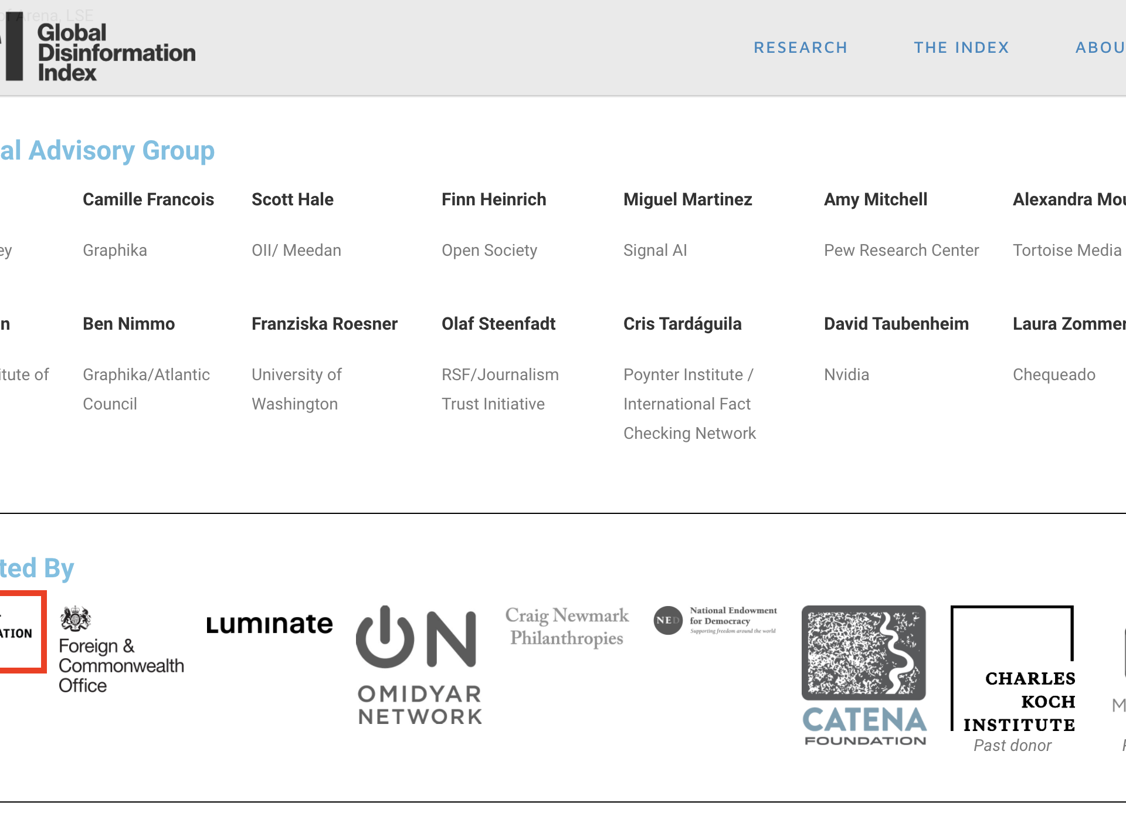The width and height of the screenshot is (1126, 819).
Task: Open the Luminate sponsor logo
Action: pyautogui.click(x=269, y=624)
